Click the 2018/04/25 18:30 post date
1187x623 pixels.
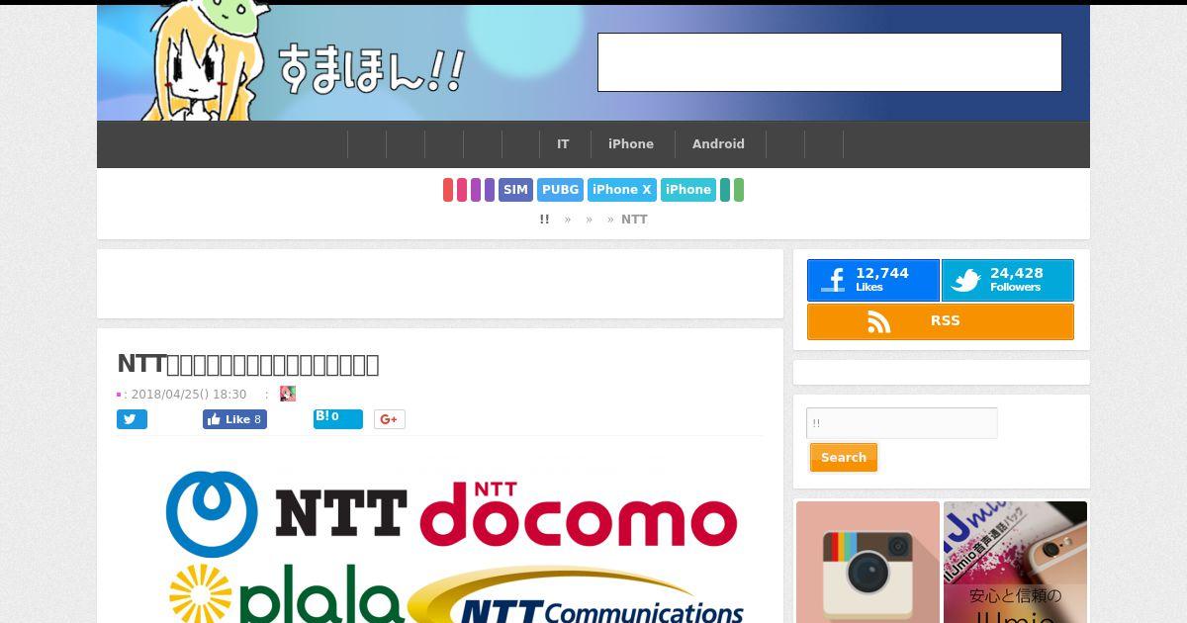[x=189, y=394]
